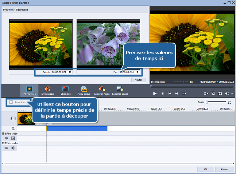The image size is (236, 174).
Task: Click the Annuler button
Action: 224,169
